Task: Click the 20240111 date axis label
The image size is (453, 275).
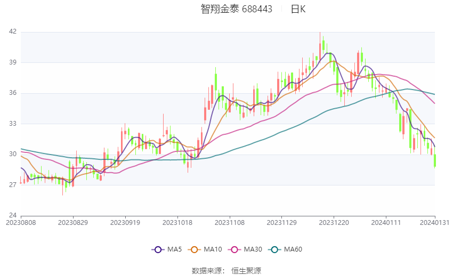Action: tap(386, 223)
